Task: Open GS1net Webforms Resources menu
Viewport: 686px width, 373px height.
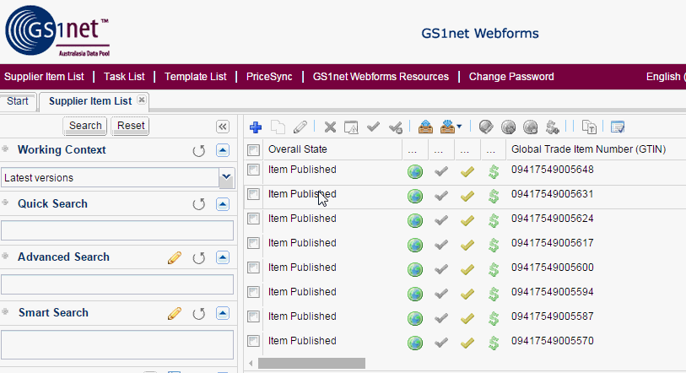Action: (381, 77)
